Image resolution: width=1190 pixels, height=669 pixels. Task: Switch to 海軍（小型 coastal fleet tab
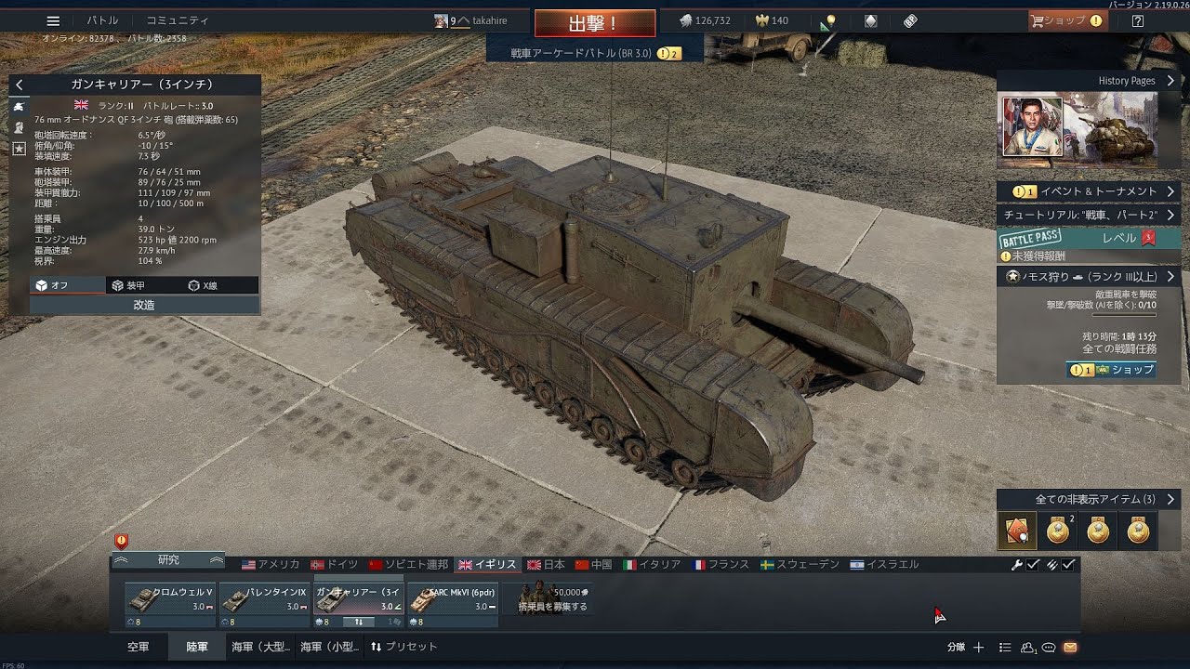pos(329,647)
